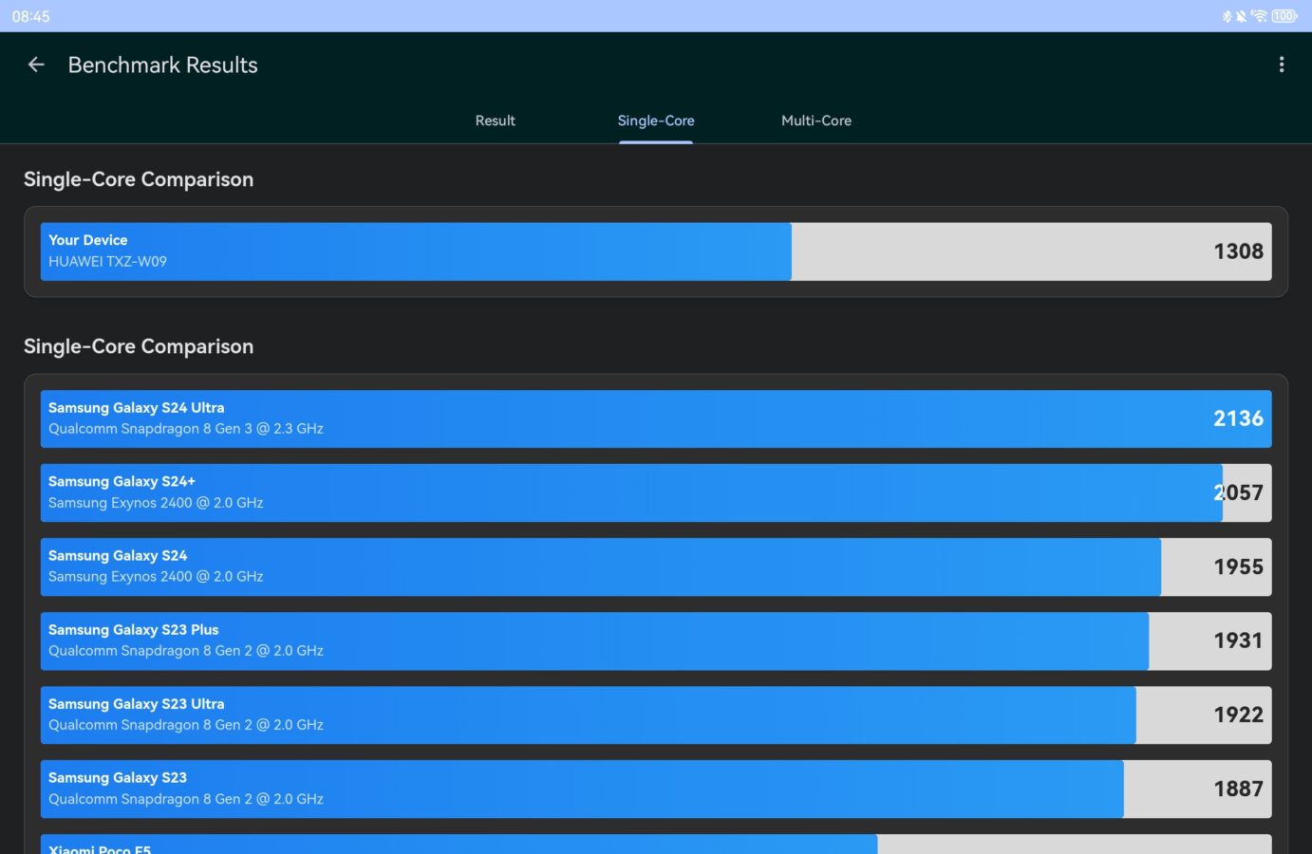
Task: Click the 1931 score value
Action: [1238, 640]
